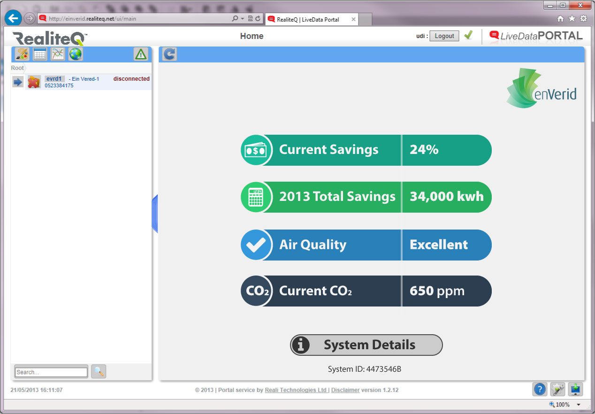Open browser favorites star icon
595x414 pixels.
click(x=572, y=19)
